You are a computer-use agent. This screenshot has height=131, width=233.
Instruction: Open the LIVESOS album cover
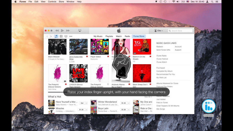(78, 73)
